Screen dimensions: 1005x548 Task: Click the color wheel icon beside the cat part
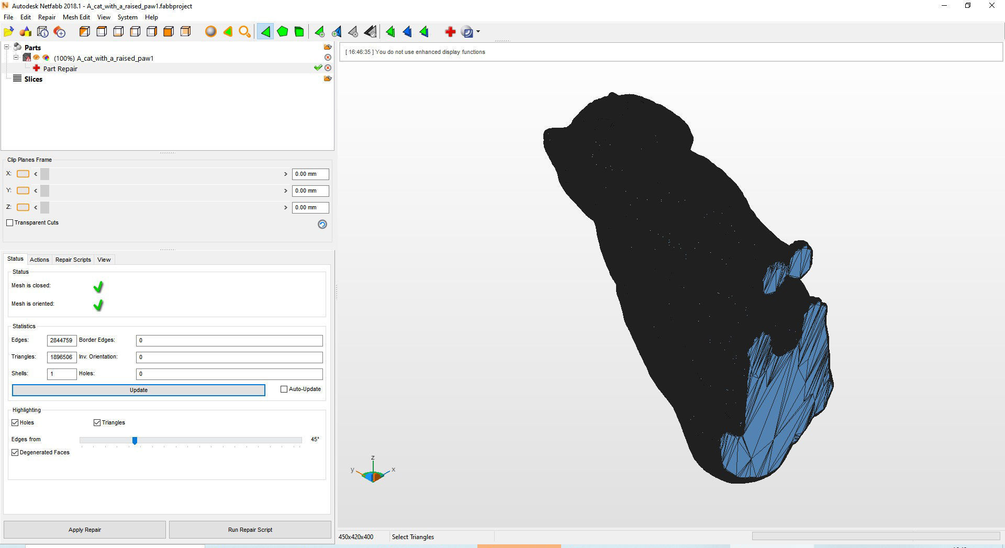click(x=46, y=58)
